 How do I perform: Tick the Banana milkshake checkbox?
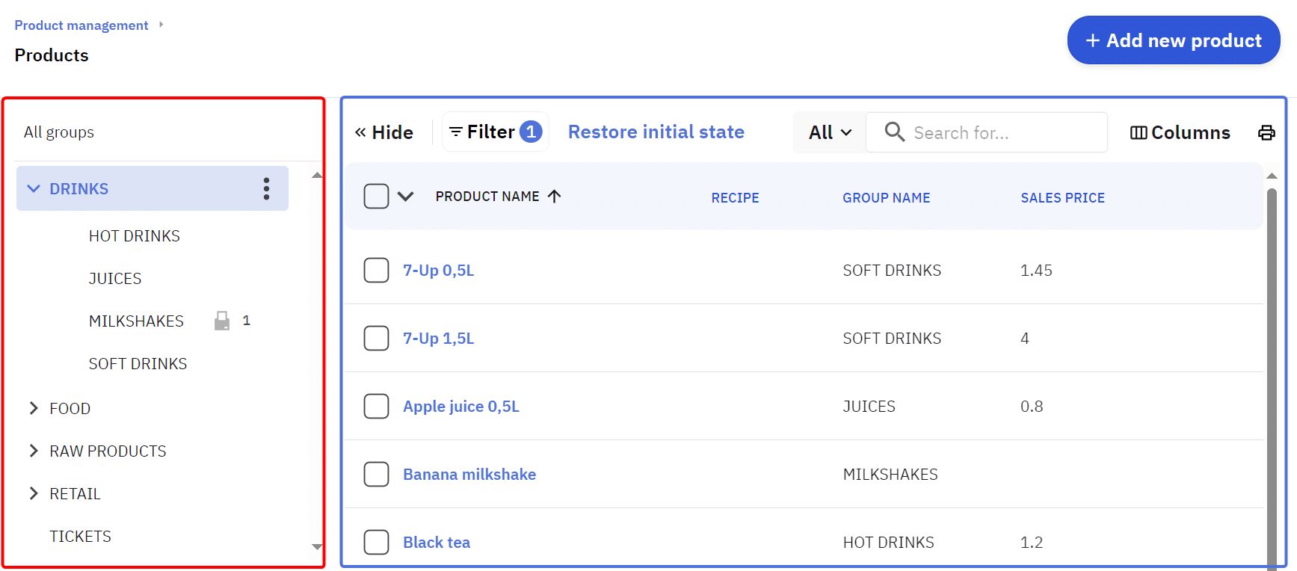click(376, 475)
